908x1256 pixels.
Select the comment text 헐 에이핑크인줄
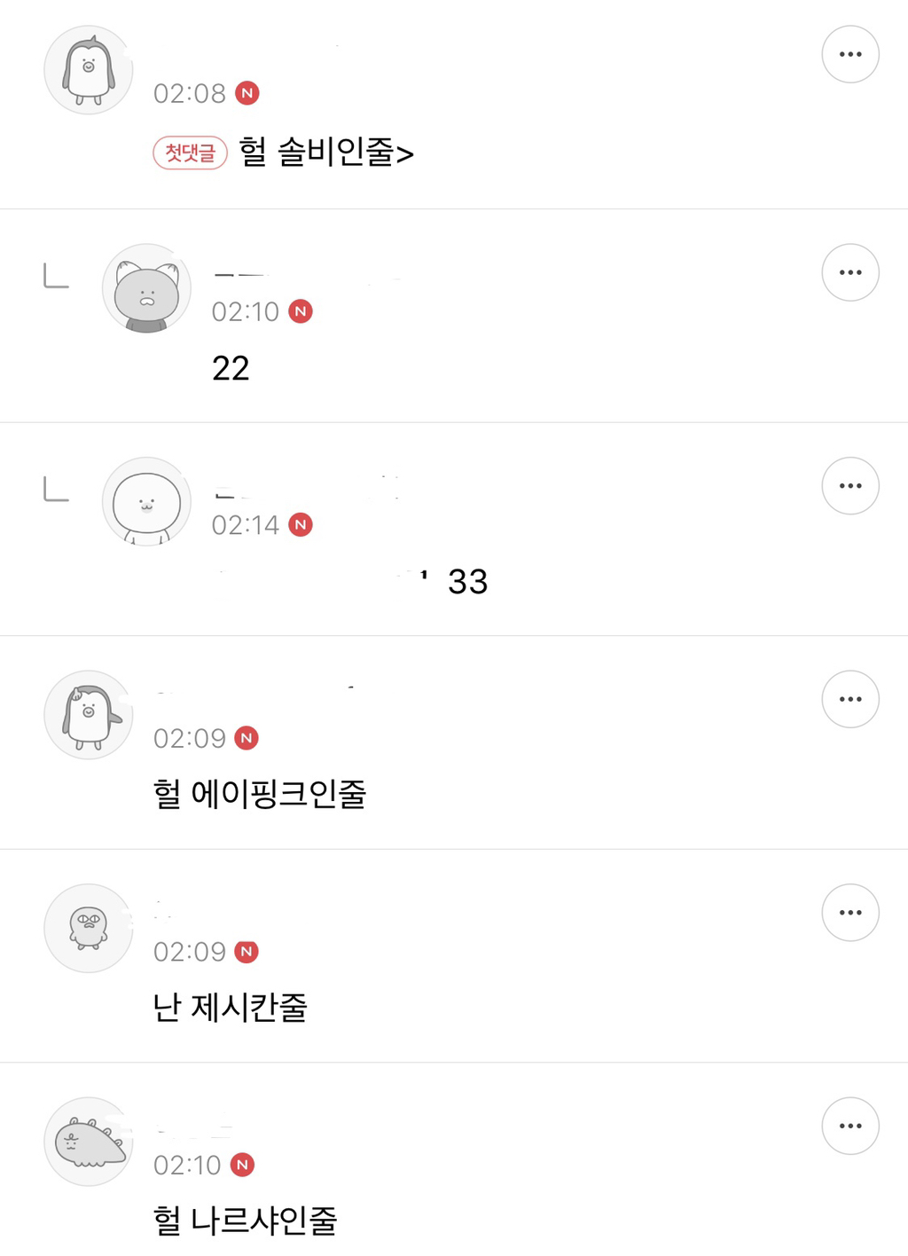259,793
